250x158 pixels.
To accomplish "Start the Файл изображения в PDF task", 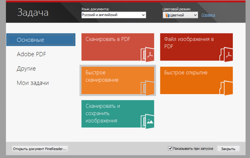I will click(196, 47).
